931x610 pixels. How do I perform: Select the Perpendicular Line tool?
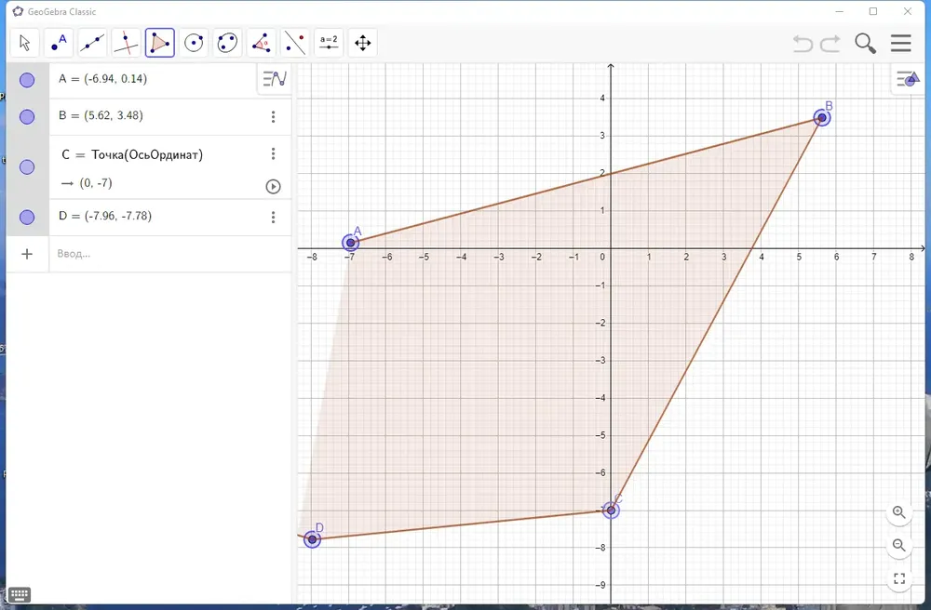pyautogui.click(x=126, y=43)
